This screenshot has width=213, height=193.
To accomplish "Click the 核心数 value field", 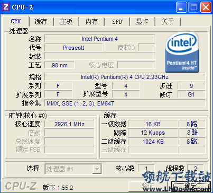I will click(146, 169).
